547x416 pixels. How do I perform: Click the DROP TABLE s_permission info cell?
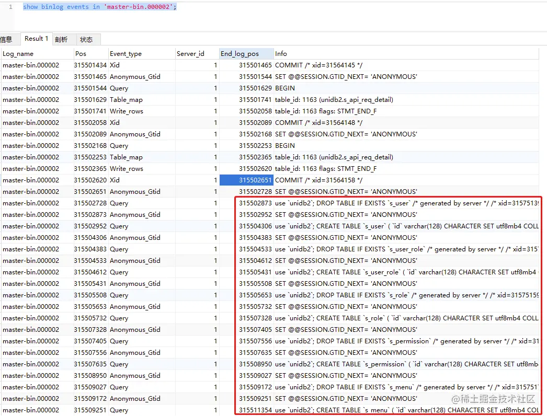point(406,341)
